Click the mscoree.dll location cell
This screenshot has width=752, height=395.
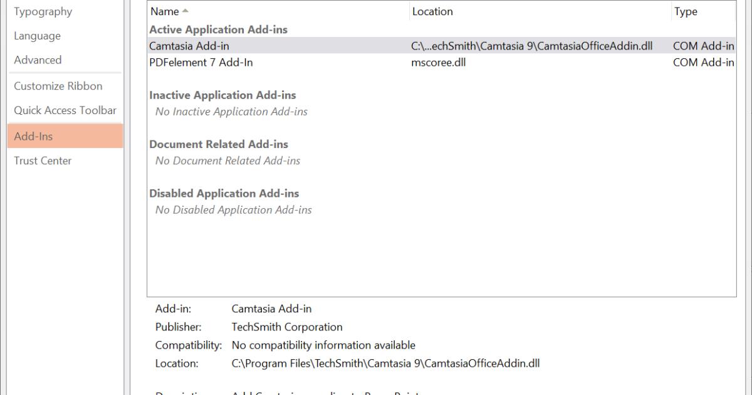tap(438, 62)
